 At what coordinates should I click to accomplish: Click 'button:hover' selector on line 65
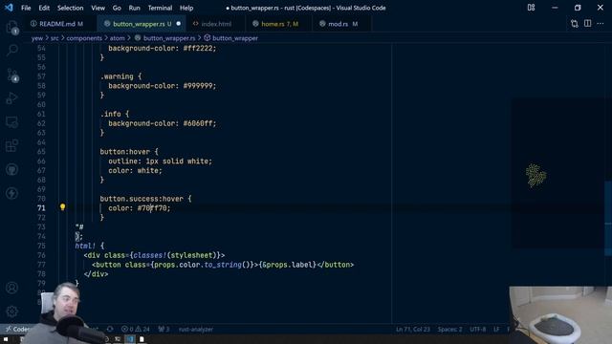click(125, 152)
